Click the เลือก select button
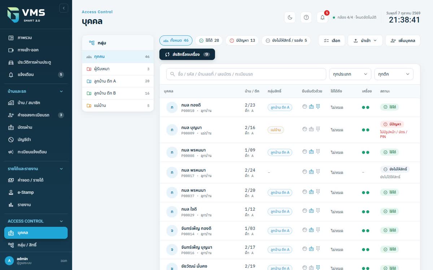The width and height of the screenshot is (433, 270). (332, 41)
